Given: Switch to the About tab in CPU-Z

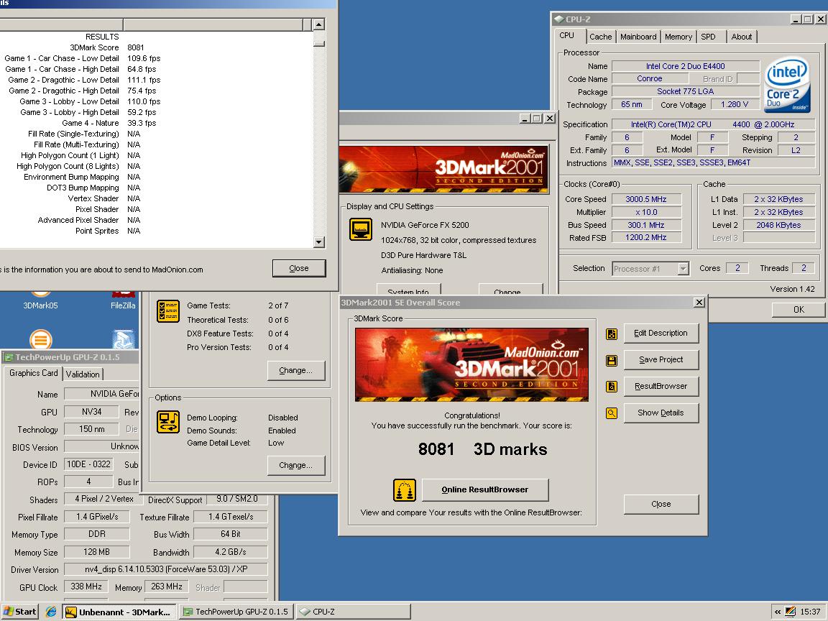Looking at the screenshot, I should pos(742,37).
